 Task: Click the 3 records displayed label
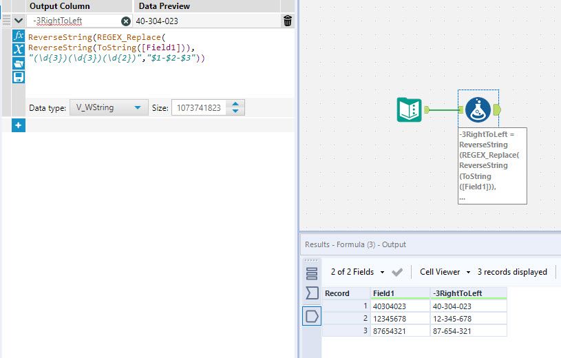click(512, 272)
